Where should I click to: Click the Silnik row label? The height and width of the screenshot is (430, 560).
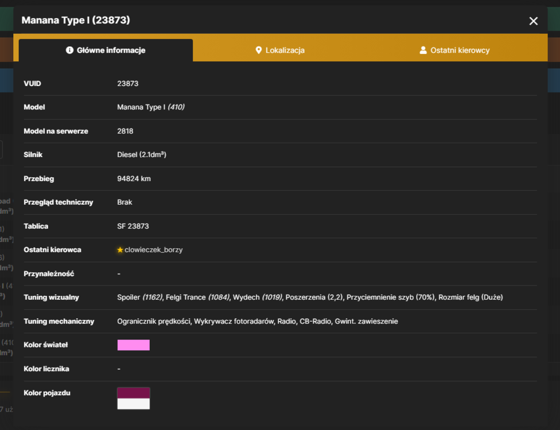33,155
